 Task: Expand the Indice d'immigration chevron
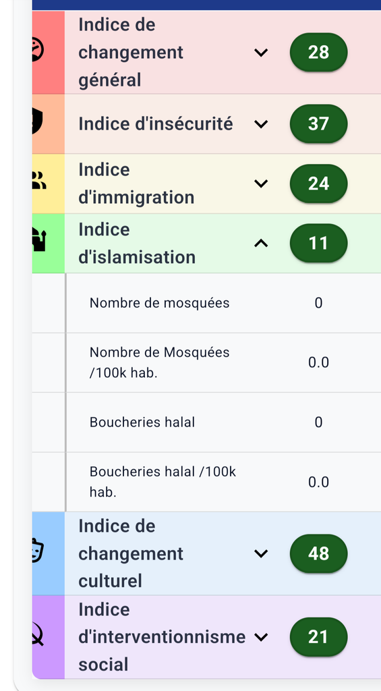pyautogui.click(x=261, y=184)
